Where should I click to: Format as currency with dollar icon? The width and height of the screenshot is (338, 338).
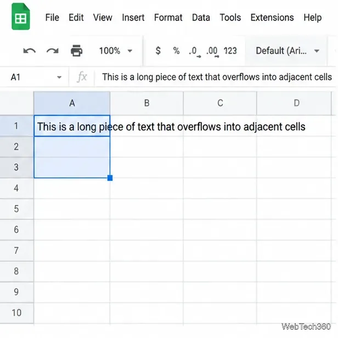click(158, 50)
